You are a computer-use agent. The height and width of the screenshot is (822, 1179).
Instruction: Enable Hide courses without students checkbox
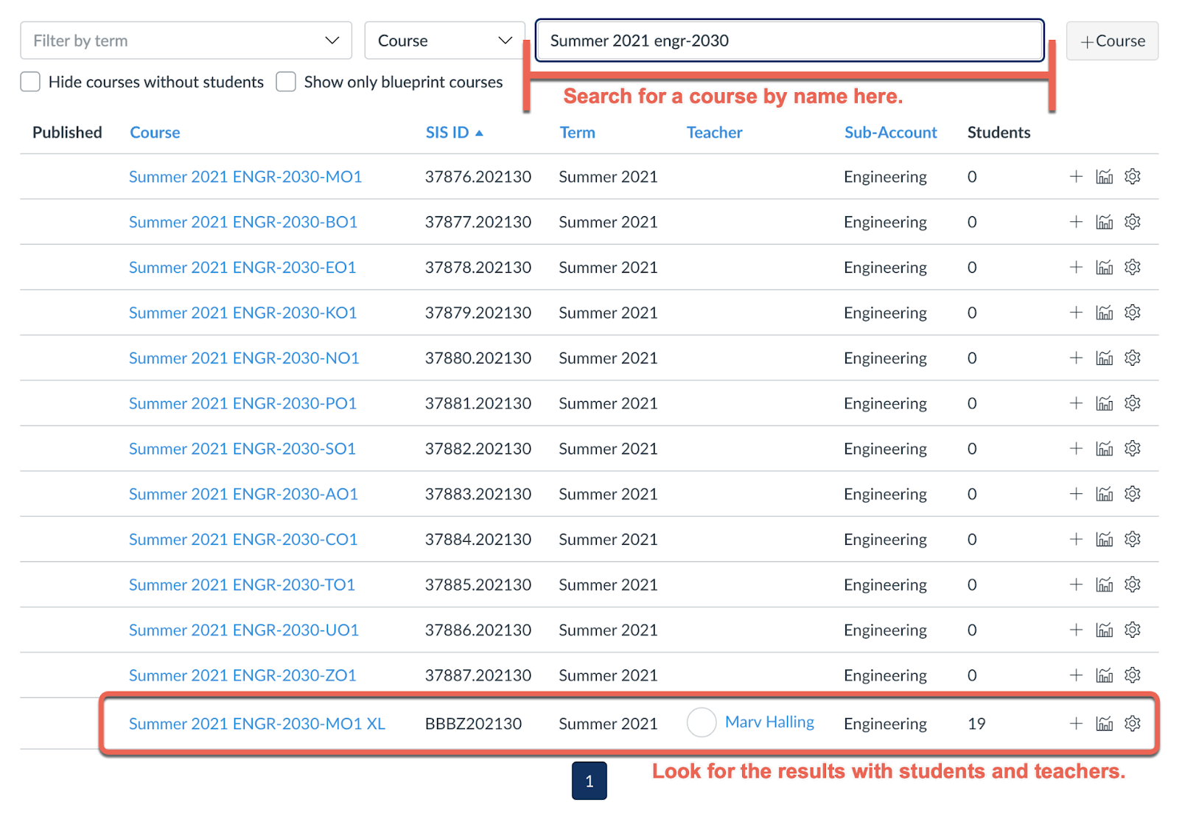pos(30,82)
